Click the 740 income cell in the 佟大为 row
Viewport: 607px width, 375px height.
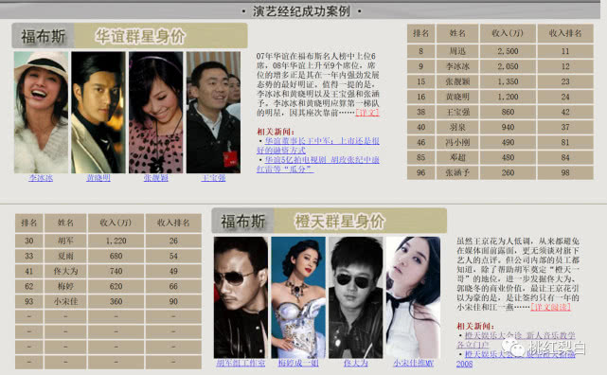(116, 271)
